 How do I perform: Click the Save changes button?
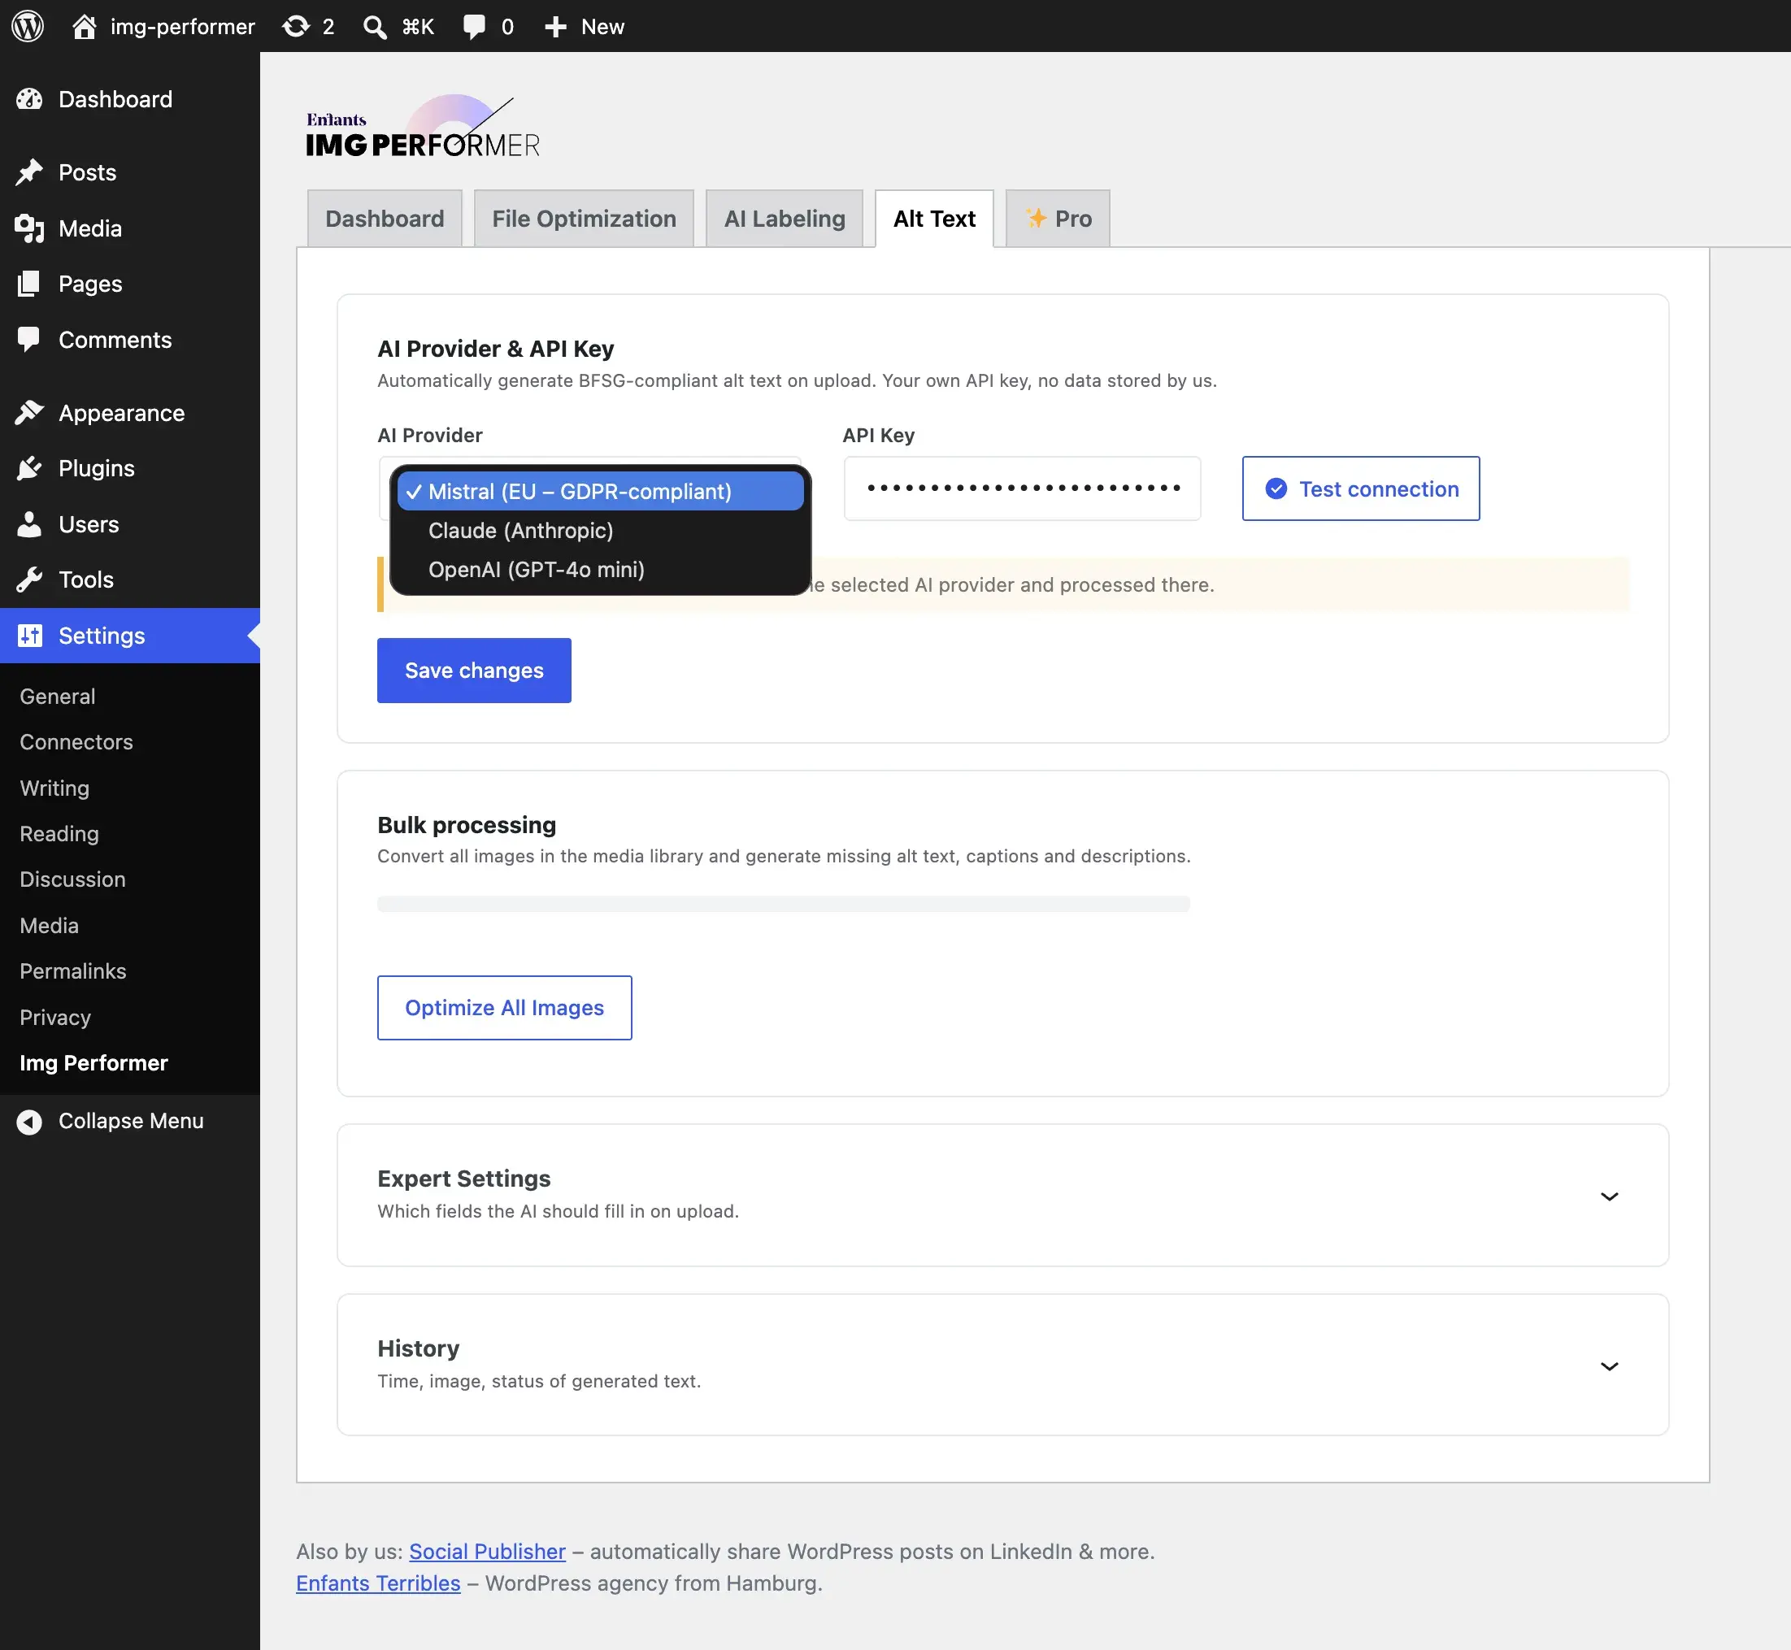474,671
